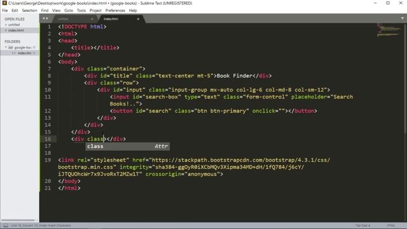Open the Tools menu
This screenshot has width=407, height=229.
tap(81, 10)
